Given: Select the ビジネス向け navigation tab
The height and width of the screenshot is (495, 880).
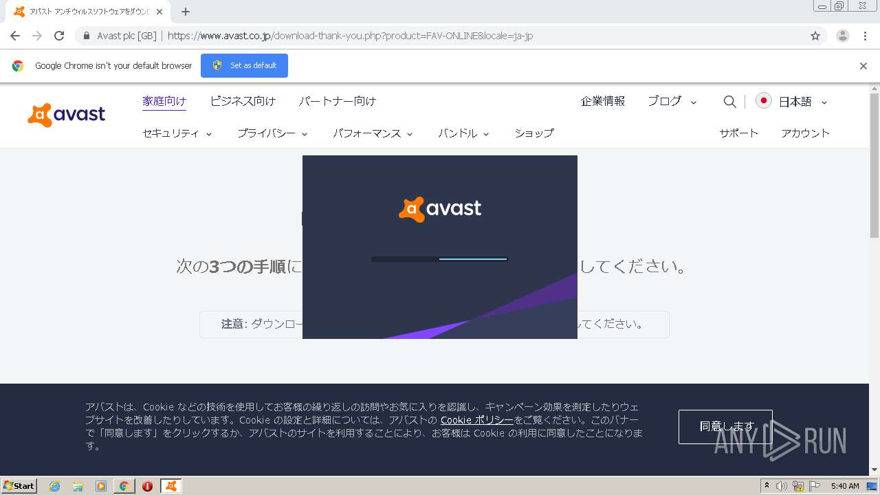Looking at the screenshot, I should pyautogui.click(x=243, y=101).
